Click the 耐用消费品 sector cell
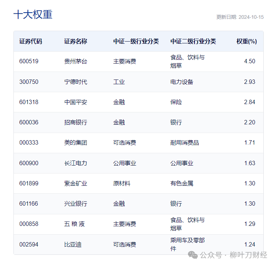Viewport: 276px width, 266px height. pyautogui.click(x=184, y=143)
